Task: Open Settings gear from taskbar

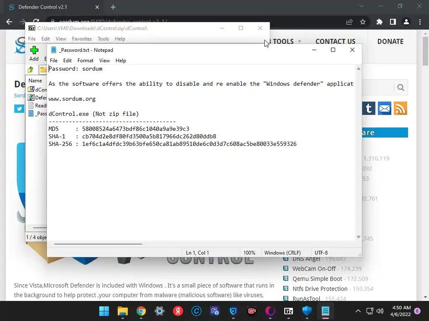Action: 160,311
